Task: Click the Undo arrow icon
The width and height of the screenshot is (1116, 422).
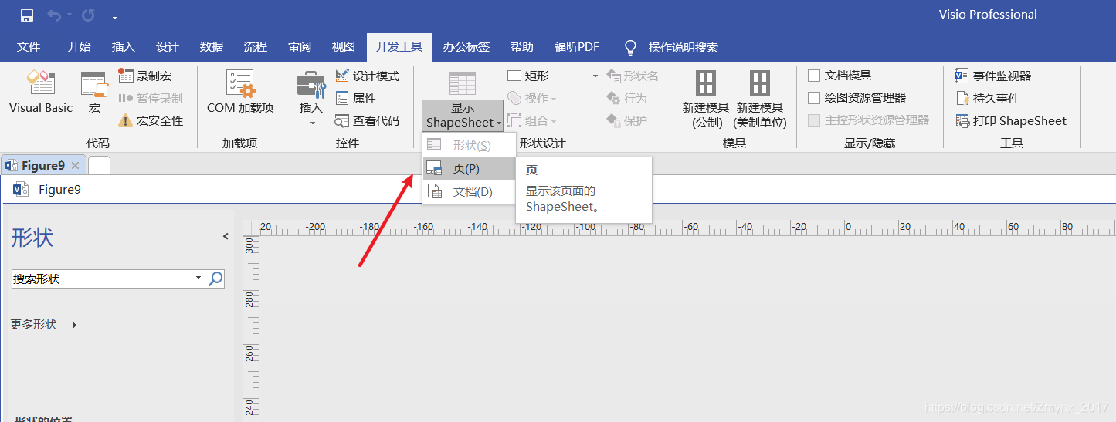Action: (x=54, y=15)
